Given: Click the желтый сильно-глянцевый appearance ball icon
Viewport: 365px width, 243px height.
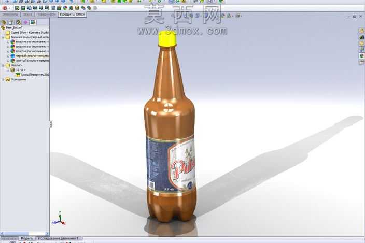Looking at the screenshot, I should pos(12,61).
